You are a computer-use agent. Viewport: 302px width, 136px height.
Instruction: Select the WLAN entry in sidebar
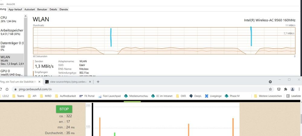point(12,60)
